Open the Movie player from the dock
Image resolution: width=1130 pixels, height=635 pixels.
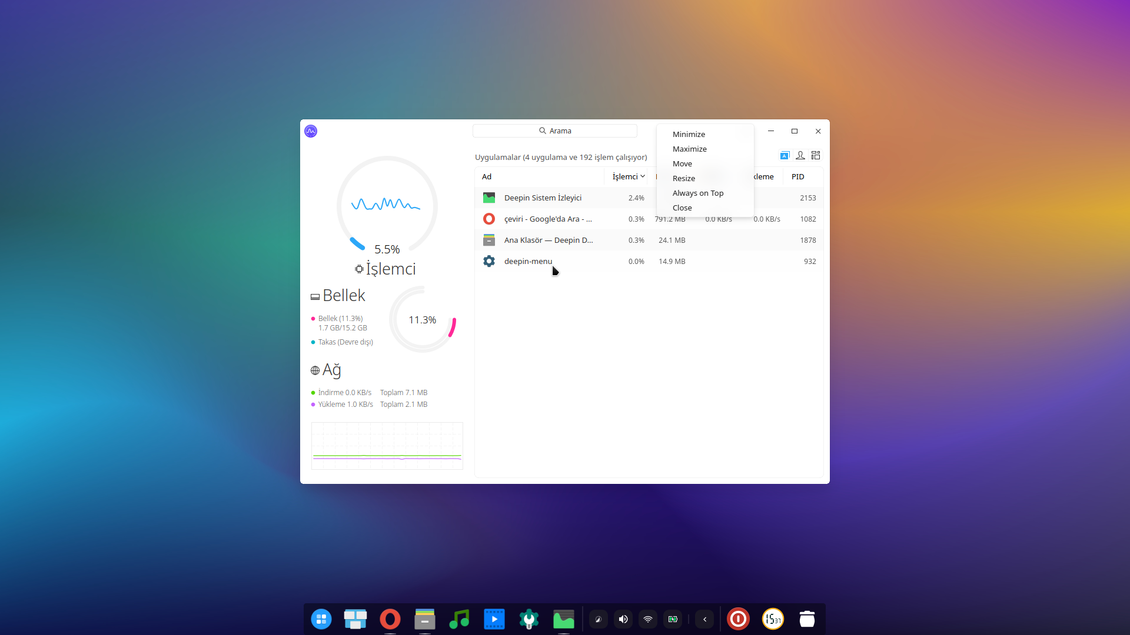(x=494, y=619)
